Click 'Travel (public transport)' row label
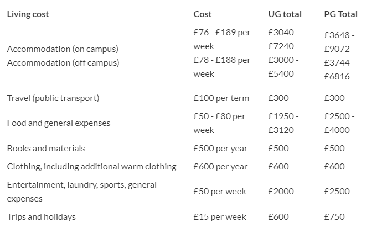Screen dimensions: 382x228 [x=53, y=98]
